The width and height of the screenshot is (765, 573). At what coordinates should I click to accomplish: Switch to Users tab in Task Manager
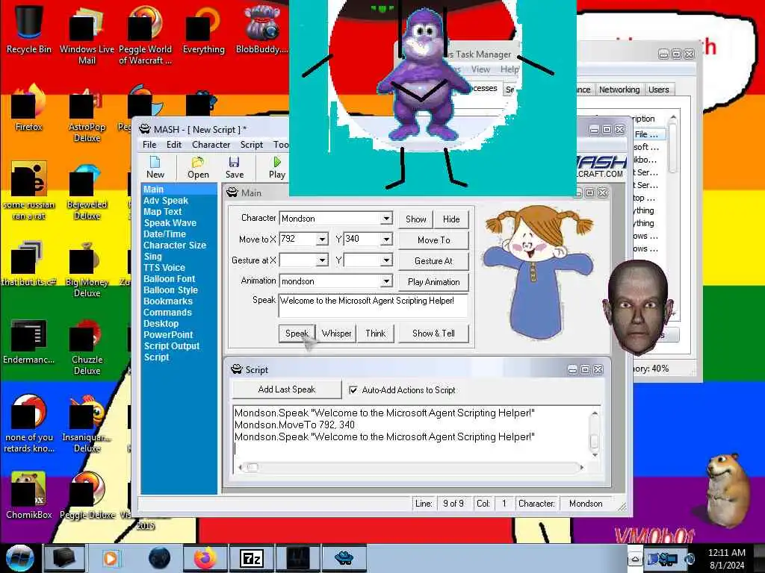[x=659, y=90]
